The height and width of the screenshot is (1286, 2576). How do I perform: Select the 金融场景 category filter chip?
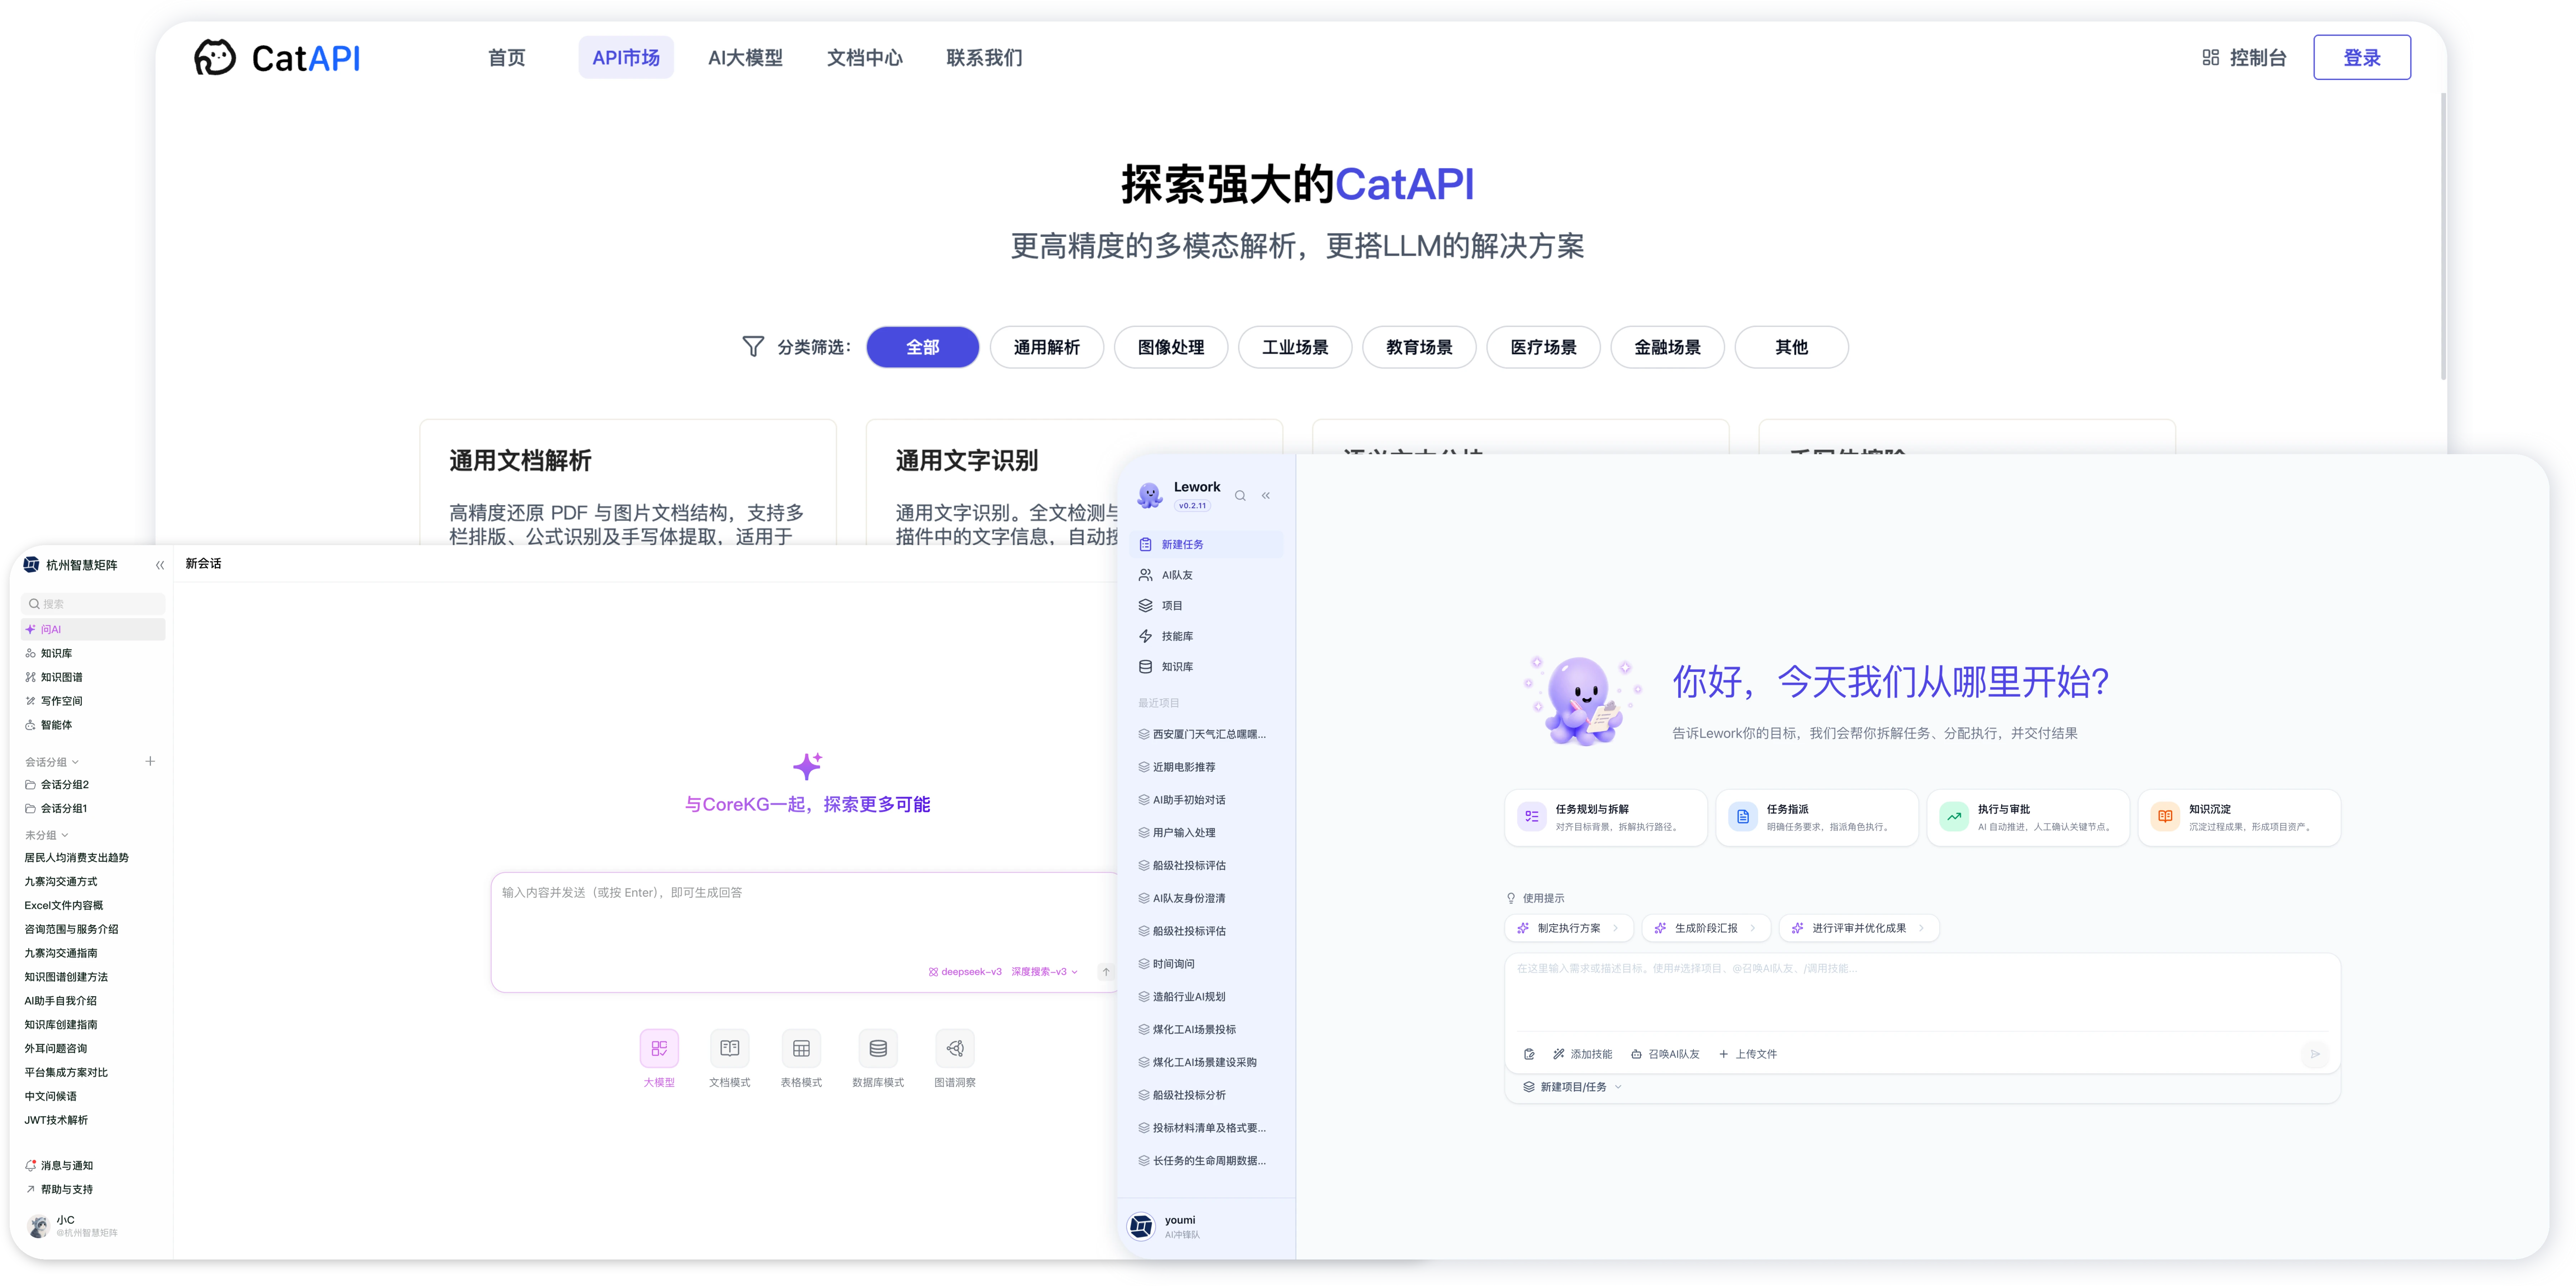[x=1667, y=347]
